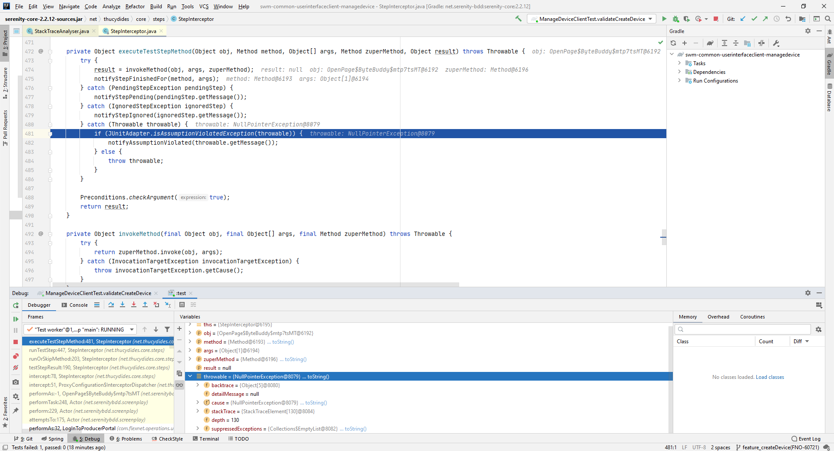Expand the Dependencies node in Gradle panel
The height and width of the screenshot is (451, 834).
[679, 72]
